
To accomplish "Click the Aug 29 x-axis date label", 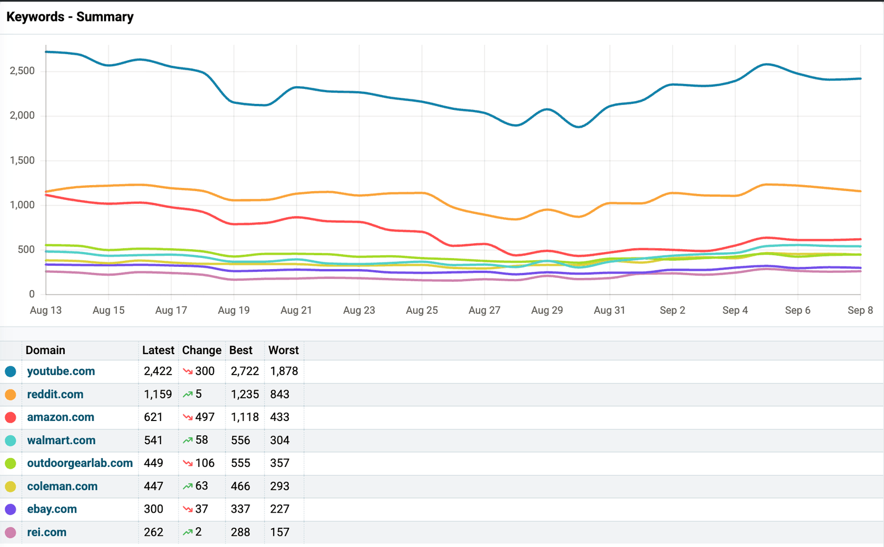I will pos(547,311).
